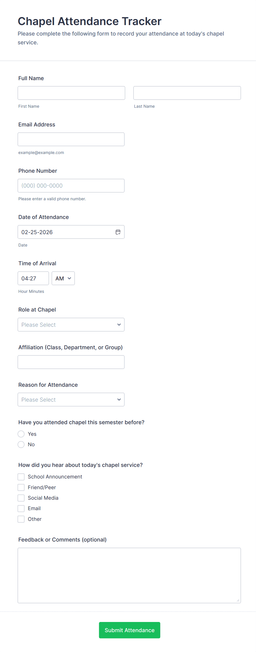Viewport: 256px width, 652px height.
Task: Expand the Role at Chapel dropdown
Action: (x=71, y=325)
